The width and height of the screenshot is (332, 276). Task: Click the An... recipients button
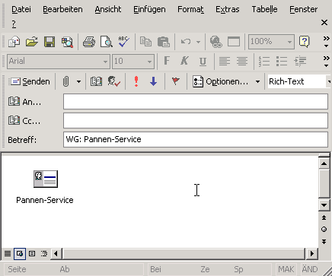pyautogui.click(x=24, y=102)
